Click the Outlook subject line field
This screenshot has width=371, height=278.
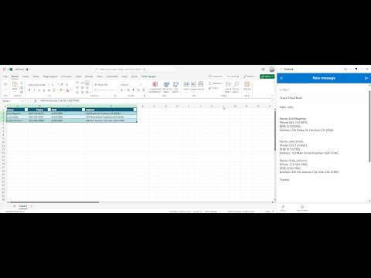point(323,98)
